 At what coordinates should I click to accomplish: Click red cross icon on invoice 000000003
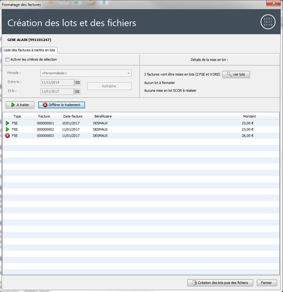(7, 136)
